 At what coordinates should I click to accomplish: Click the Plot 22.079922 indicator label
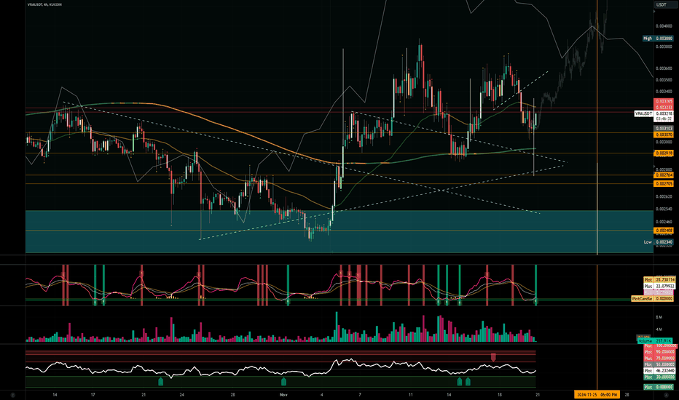[x=659, y=286]
